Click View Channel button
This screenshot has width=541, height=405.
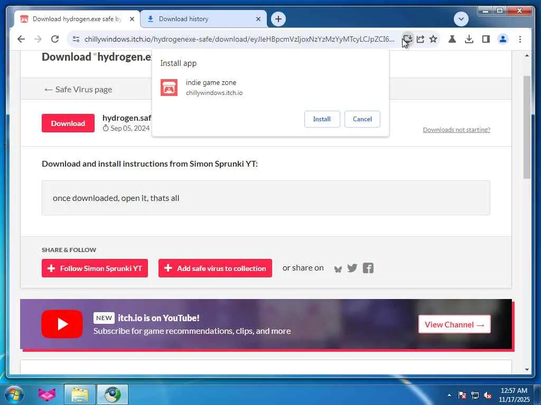(454, 324)
